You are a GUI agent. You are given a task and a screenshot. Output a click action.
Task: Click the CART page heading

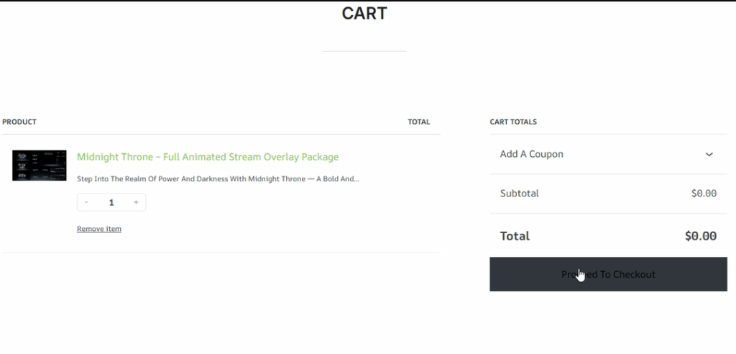coord(364,13)
